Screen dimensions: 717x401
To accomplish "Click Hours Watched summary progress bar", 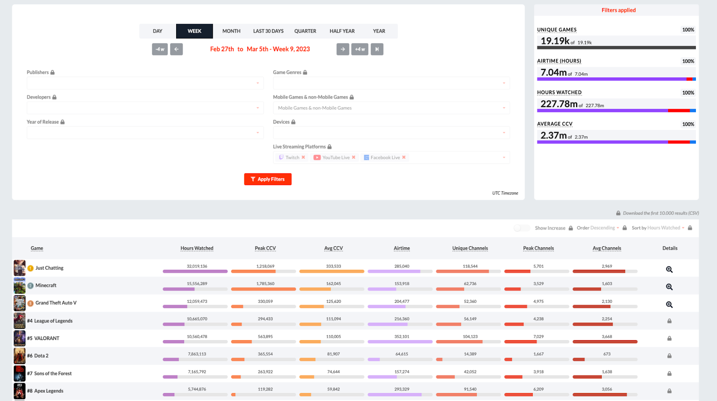I will click(x=617, y=110).
